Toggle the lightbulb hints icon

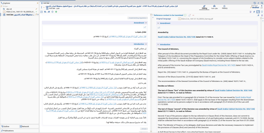[x=262, y=12]
